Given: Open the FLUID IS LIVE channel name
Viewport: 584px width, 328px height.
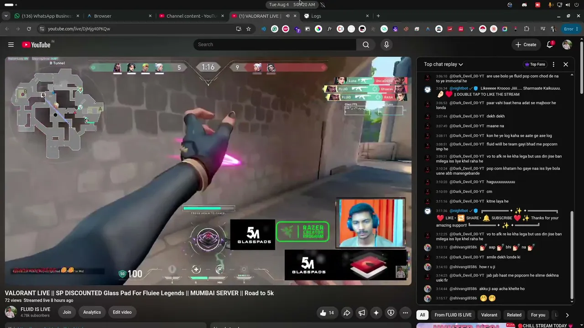Looking at the screenshot, I should pos(35,309).
